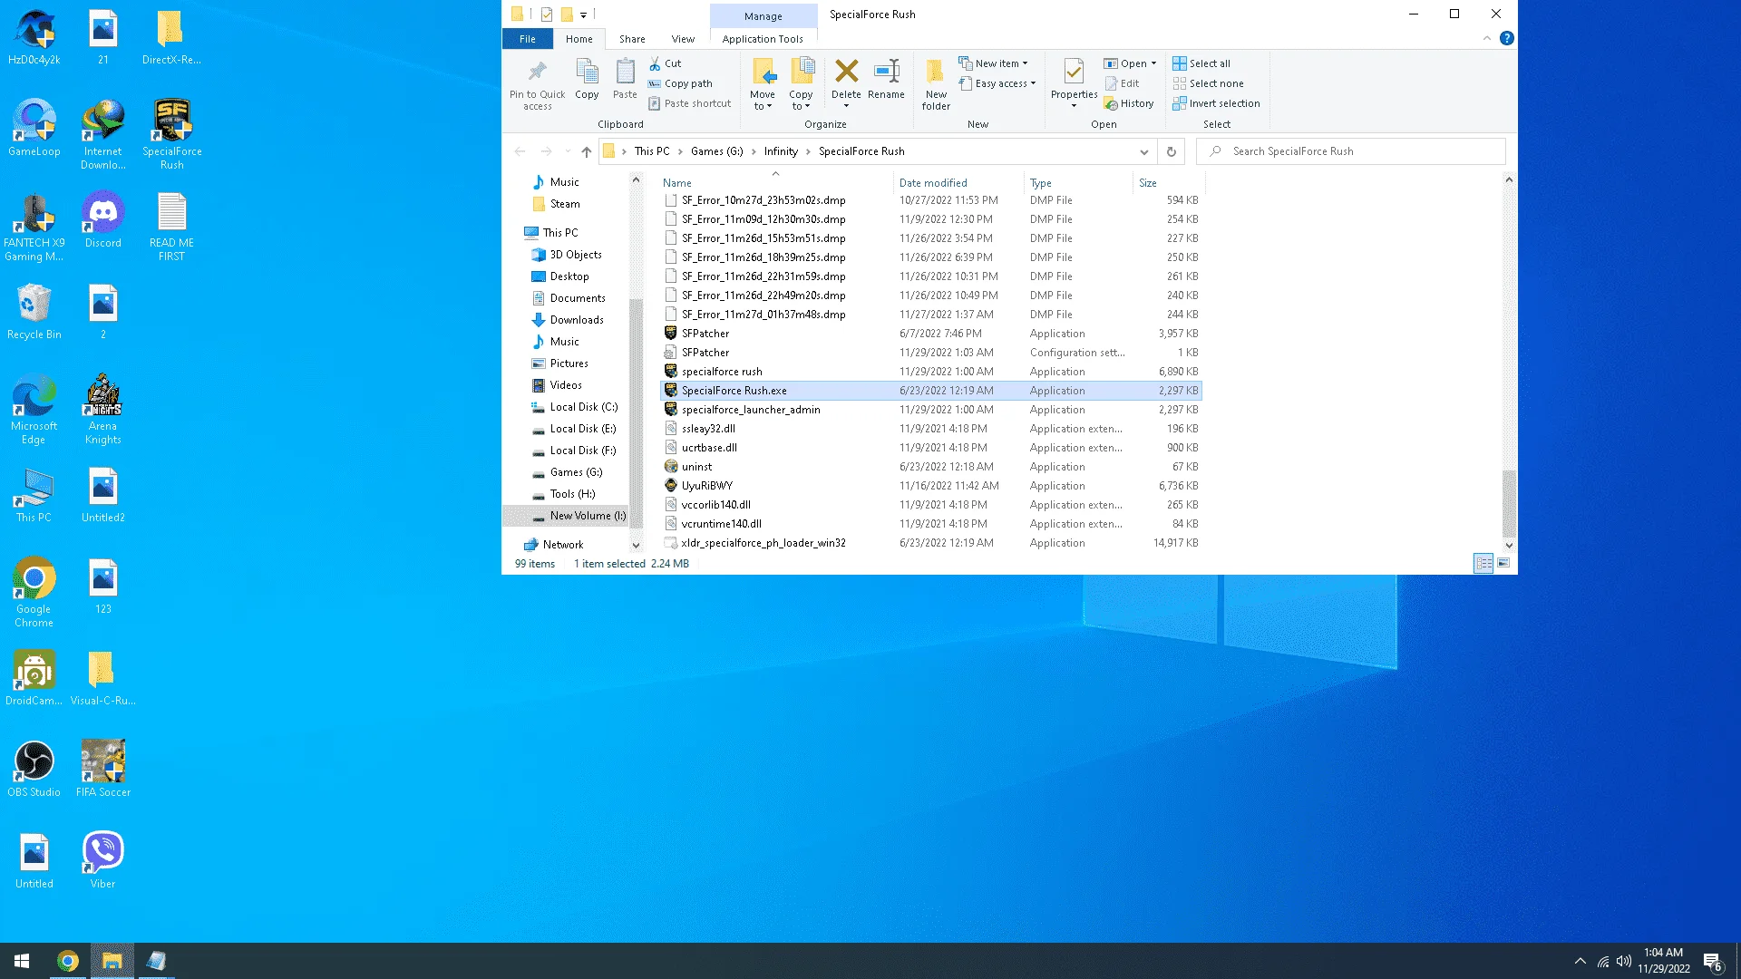Image resolution: width=1741 pixels, height=979 pixels.
Task: Refresh the SpecialForce Rush folder view
Action: click(x=1171, y=151)
